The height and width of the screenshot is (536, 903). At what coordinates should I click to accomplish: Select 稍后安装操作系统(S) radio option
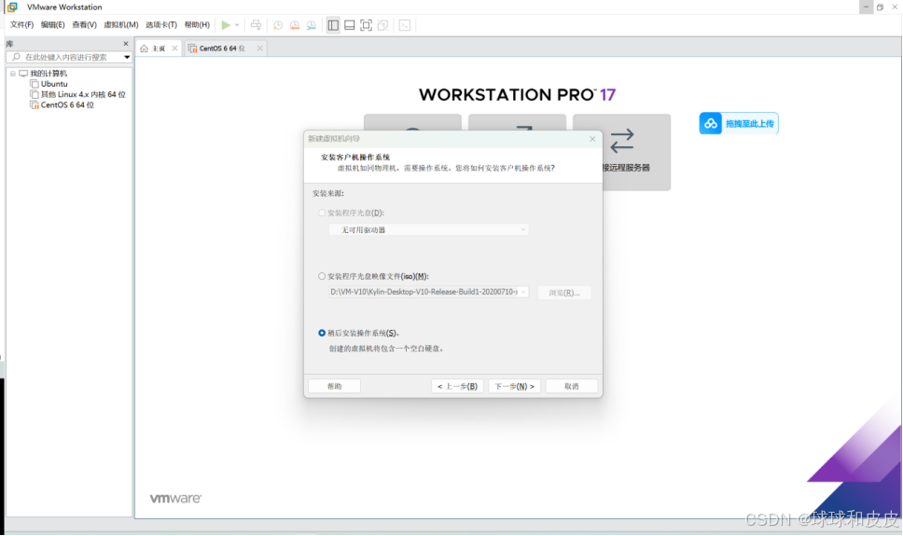[x=322, y=333]
